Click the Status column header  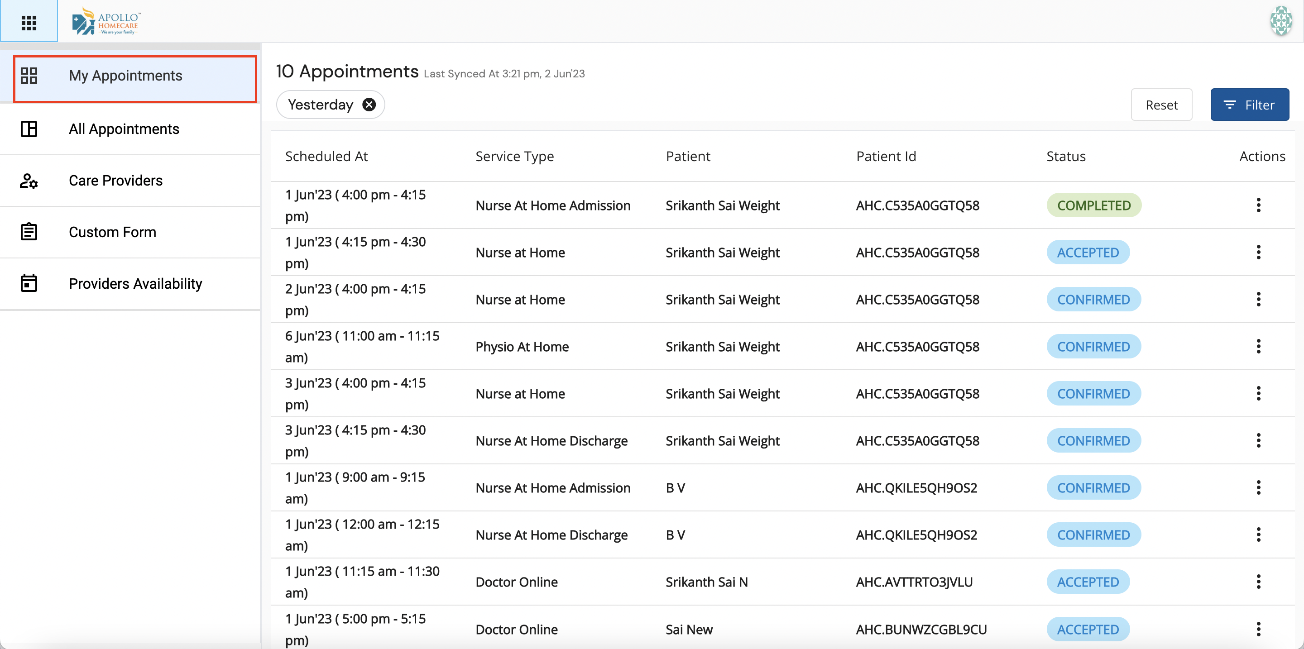point(1065,156)
